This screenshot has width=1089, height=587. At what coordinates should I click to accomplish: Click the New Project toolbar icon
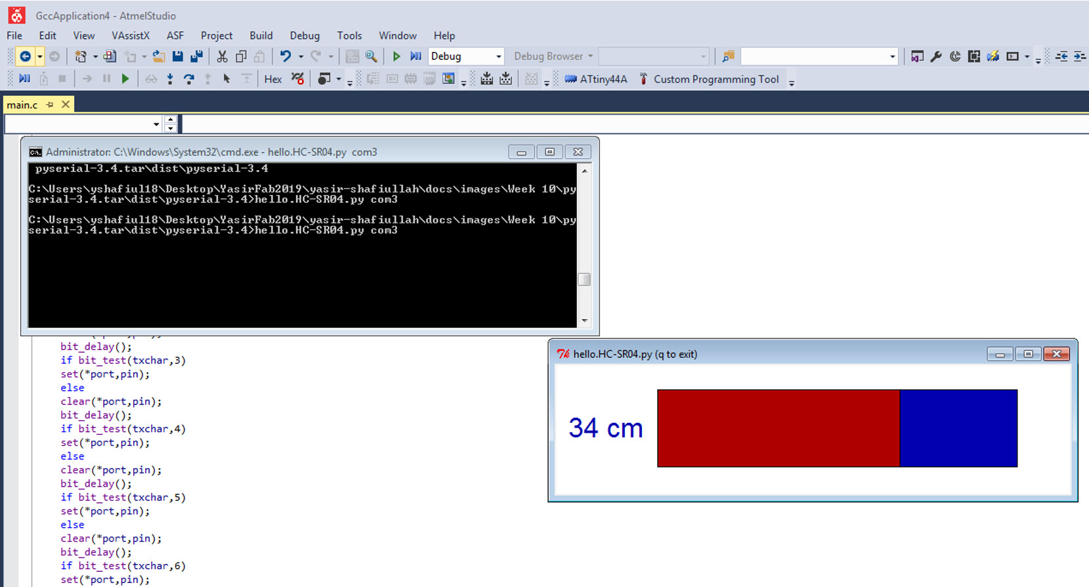[81, 56]
